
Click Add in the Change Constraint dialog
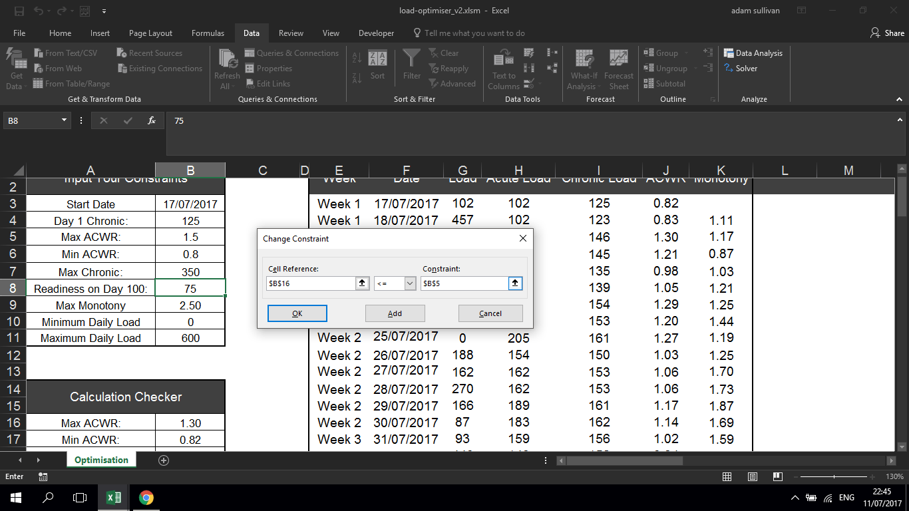click(395, 313)
